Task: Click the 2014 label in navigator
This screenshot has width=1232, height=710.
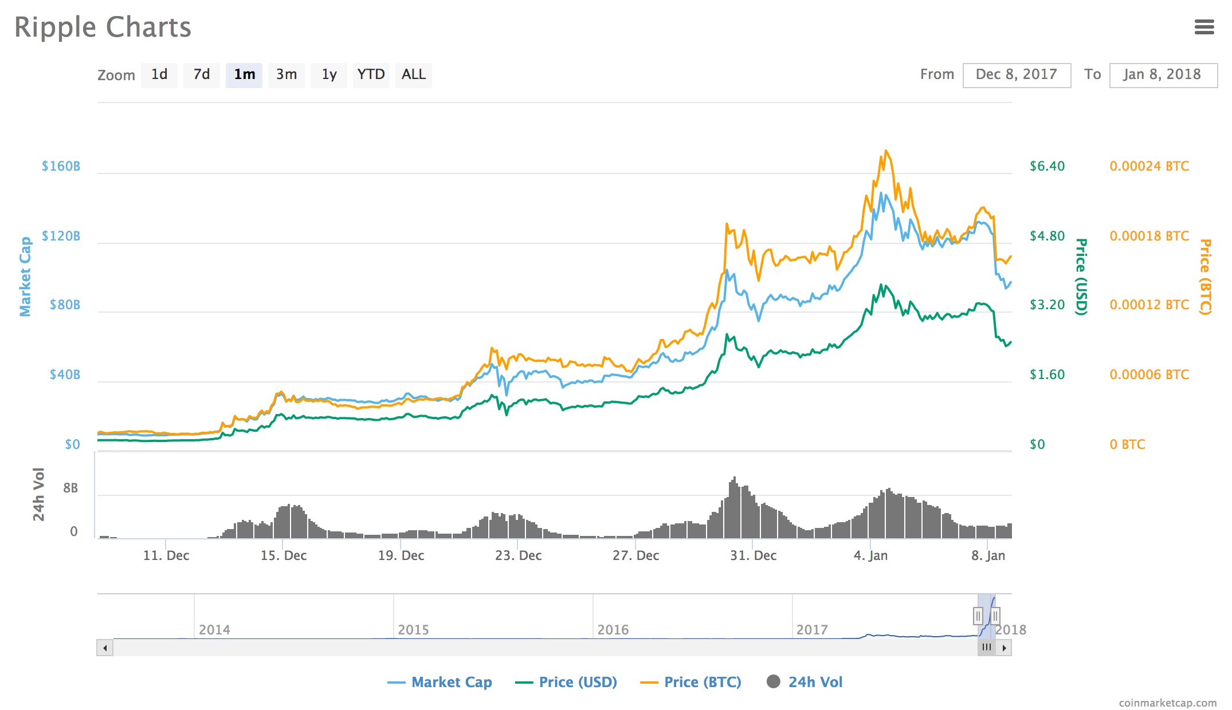Action: (214, 630)
